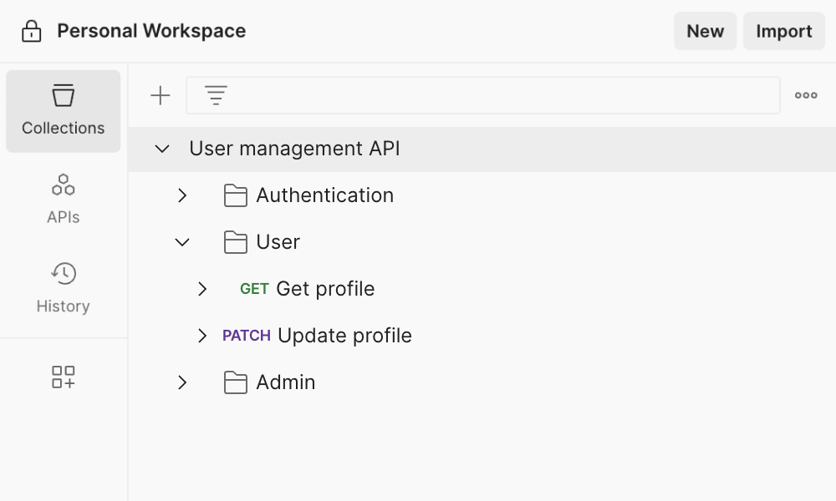Expand the Authentication folder chevron
Image resolution: width=836 pixels, height=501 pixels.
182,195
